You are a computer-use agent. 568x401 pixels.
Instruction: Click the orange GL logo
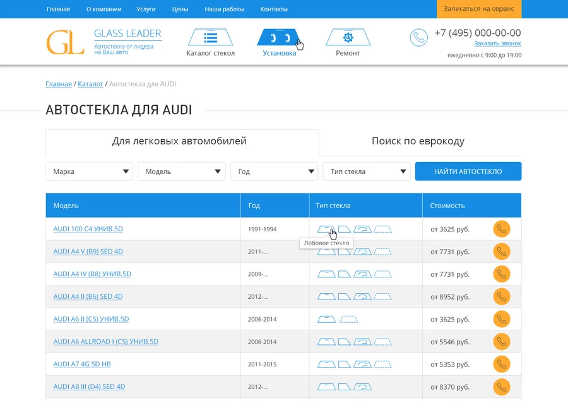coord(66,42)
